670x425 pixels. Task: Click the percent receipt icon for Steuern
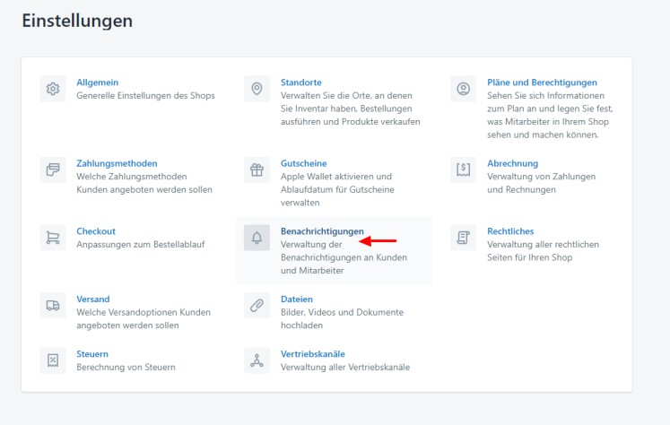click(x=53, y=360)
